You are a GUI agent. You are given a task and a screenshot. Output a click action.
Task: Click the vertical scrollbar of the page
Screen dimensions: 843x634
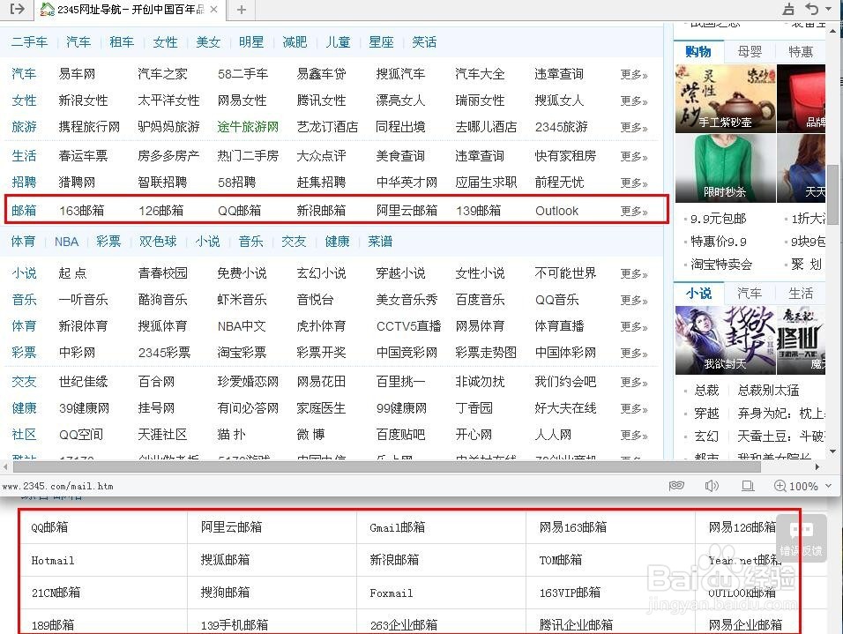point(832,194)
